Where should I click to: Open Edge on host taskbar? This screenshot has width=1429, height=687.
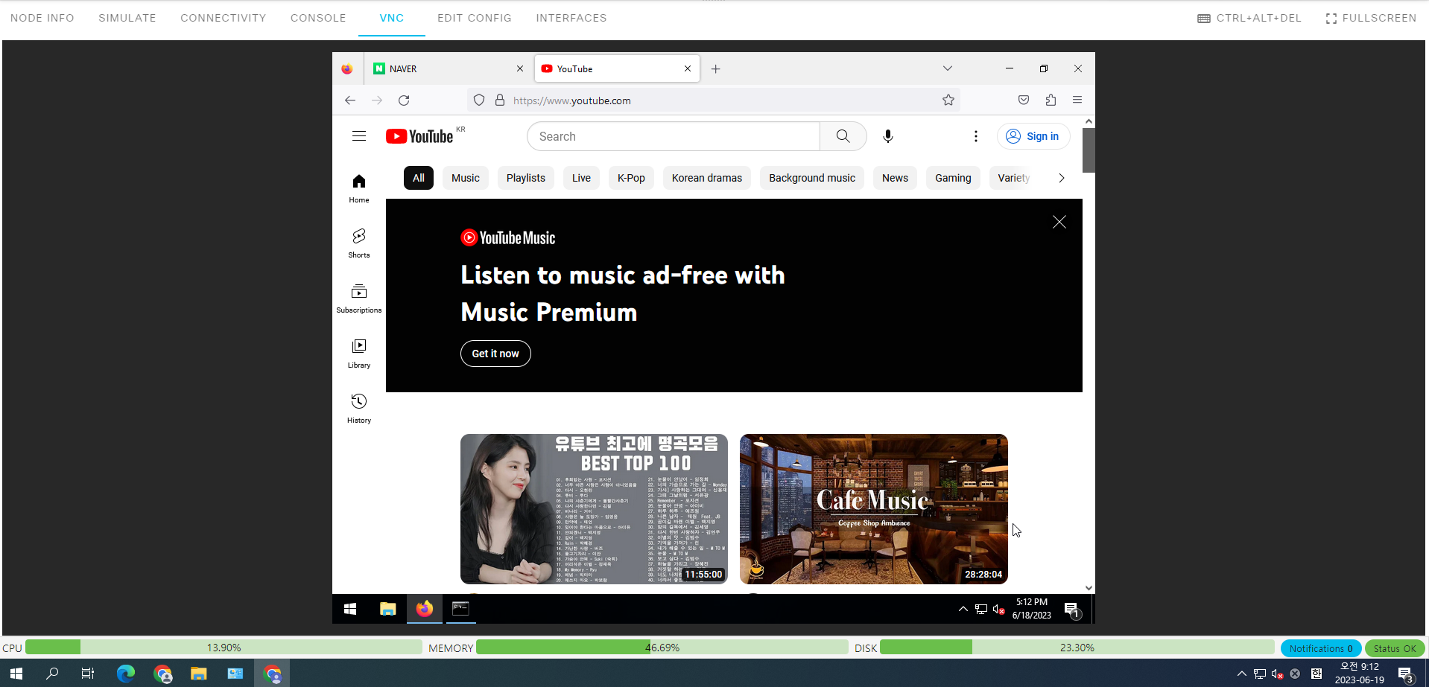pyautogui.click(x=126, y=674)
